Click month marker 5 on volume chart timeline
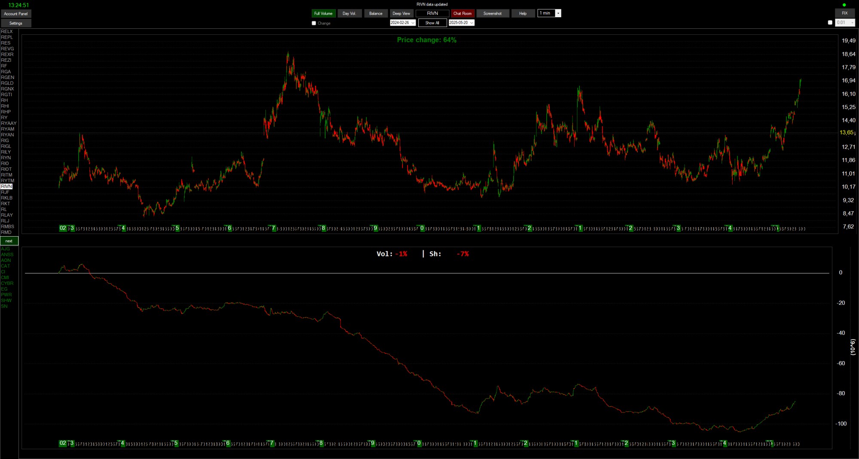The image size is (859, 459). pos(176,443)
